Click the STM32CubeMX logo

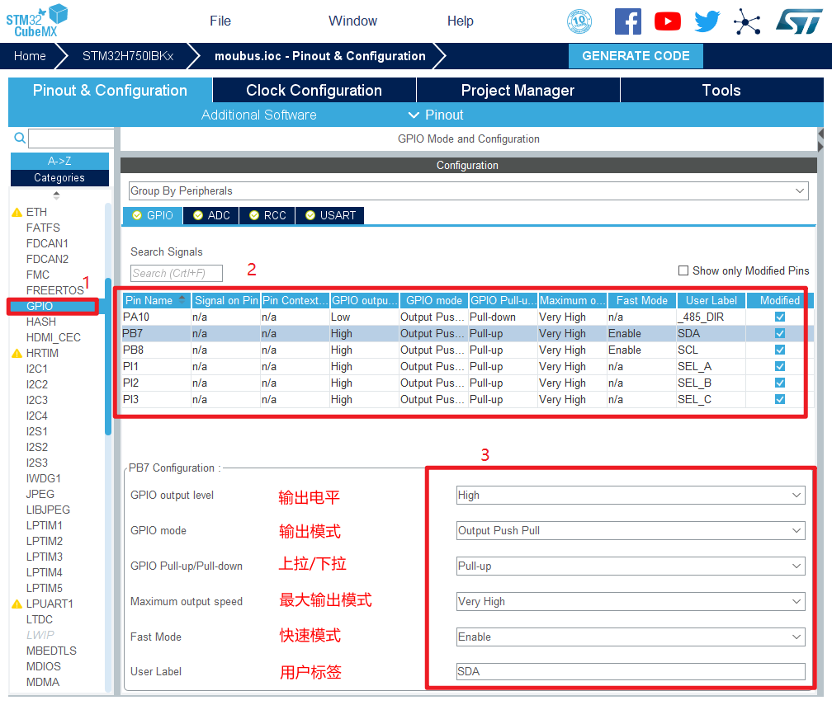37,20
